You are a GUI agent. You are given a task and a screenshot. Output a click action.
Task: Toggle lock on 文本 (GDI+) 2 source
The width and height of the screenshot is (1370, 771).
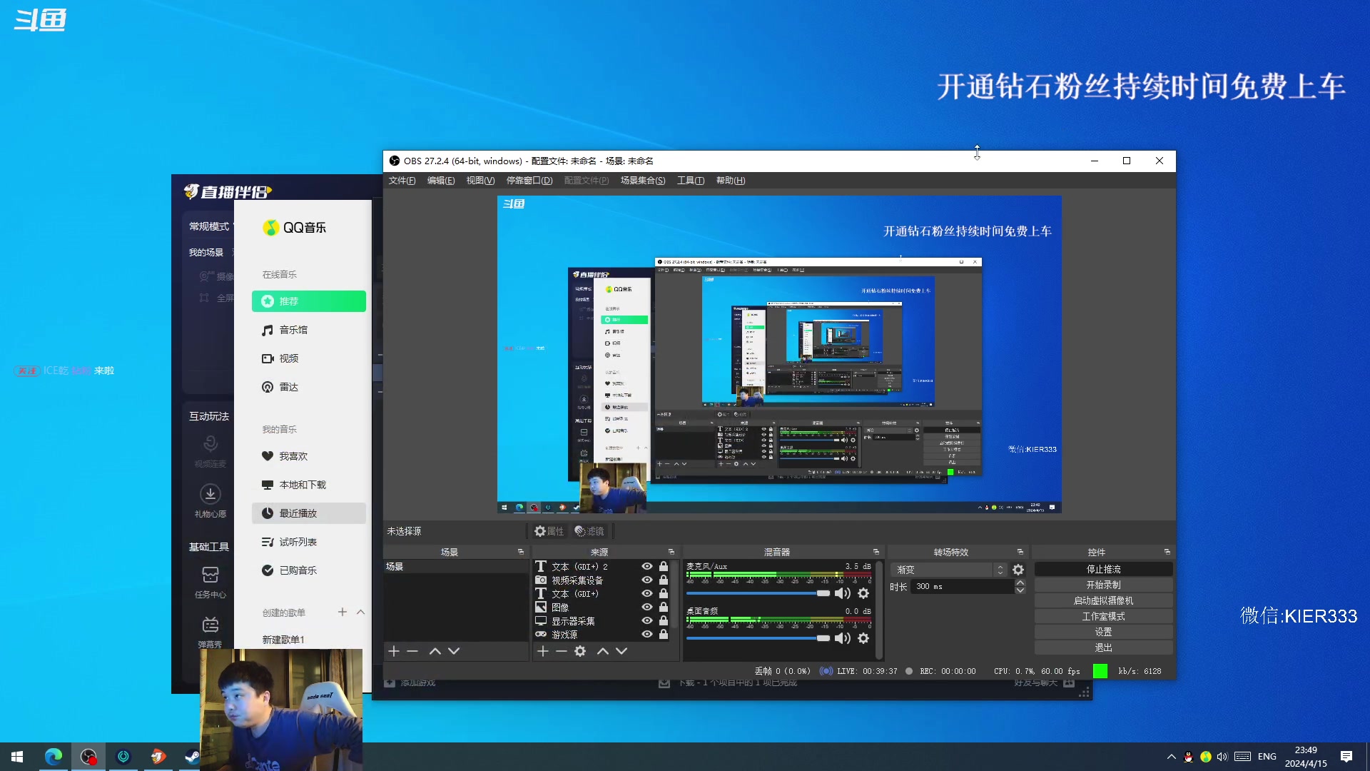coord(664,566)
